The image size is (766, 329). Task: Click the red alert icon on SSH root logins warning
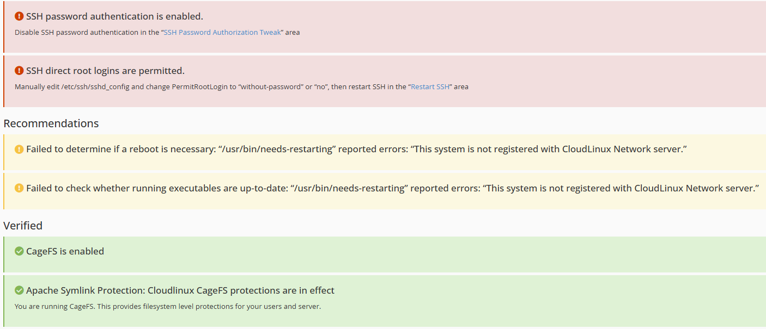(19, 71)
